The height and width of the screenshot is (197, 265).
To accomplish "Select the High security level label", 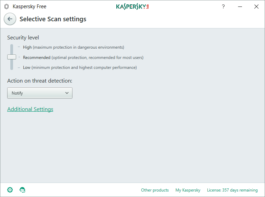I will pyautogui.click(x=73, y=47).
